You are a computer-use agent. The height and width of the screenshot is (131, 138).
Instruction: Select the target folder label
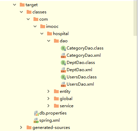(31, 5)
